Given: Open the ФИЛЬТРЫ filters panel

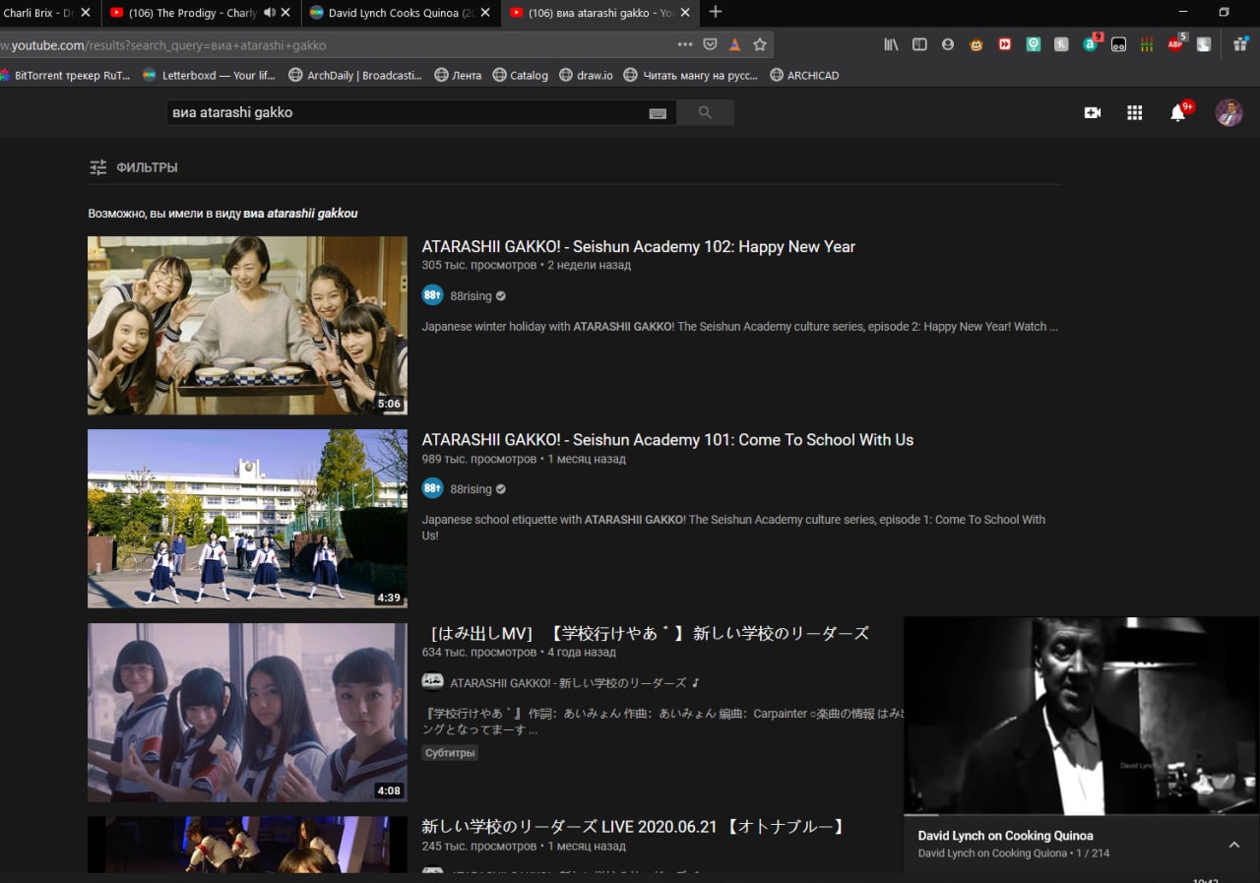Looking at the screenshot, I should tap(133, 167).
